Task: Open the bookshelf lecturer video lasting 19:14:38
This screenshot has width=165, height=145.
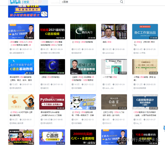Action: pyautogui.click(x=114, y=32)
